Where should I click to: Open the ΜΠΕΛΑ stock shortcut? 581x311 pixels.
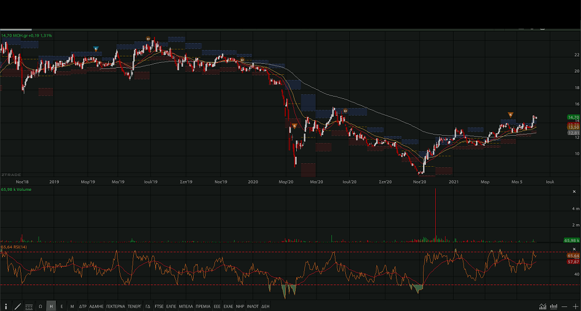[186, 307]
